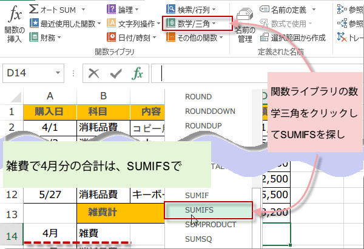Click cell containing 4/1
The height and width of the screenshot is (249, 364).
(x=50, y=127)
